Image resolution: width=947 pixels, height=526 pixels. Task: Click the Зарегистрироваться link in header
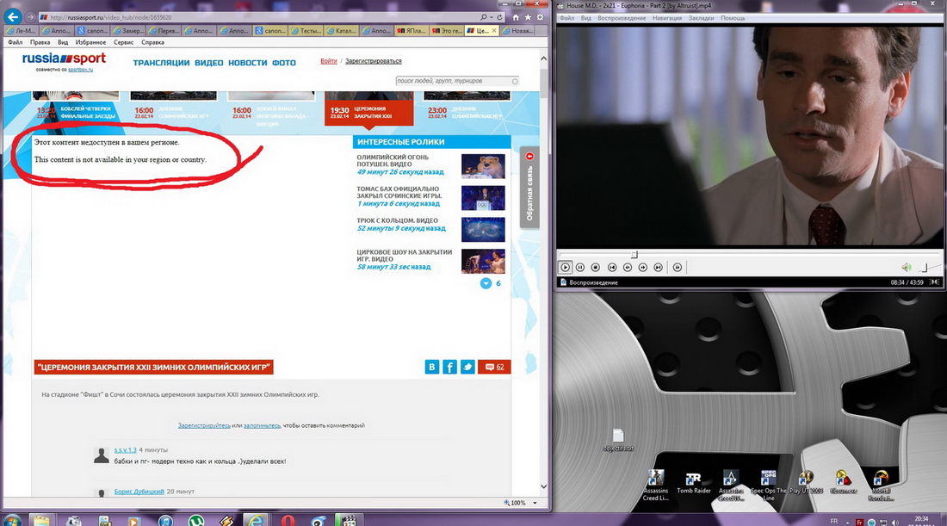(x=374, y=61)
